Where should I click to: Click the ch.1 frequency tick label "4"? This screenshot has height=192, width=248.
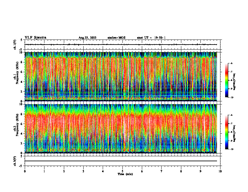pos(22,82)
